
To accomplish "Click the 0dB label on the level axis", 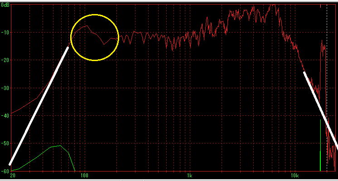I will pyautogui.click(x=5, y=5).
